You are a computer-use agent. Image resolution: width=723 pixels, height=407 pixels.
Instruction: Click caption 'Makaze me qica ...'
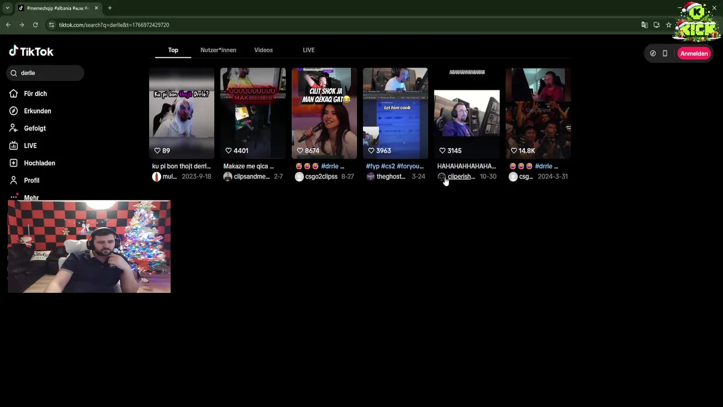click(248, 166)
